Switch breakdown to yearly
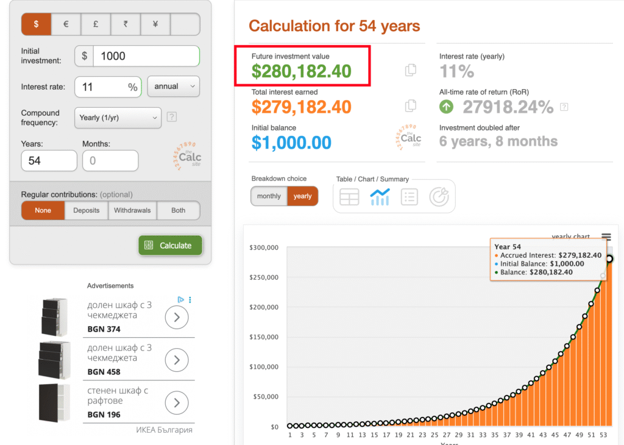Image resolution: width=624 pixels, height=445 pixels. [x=302, y=196]
